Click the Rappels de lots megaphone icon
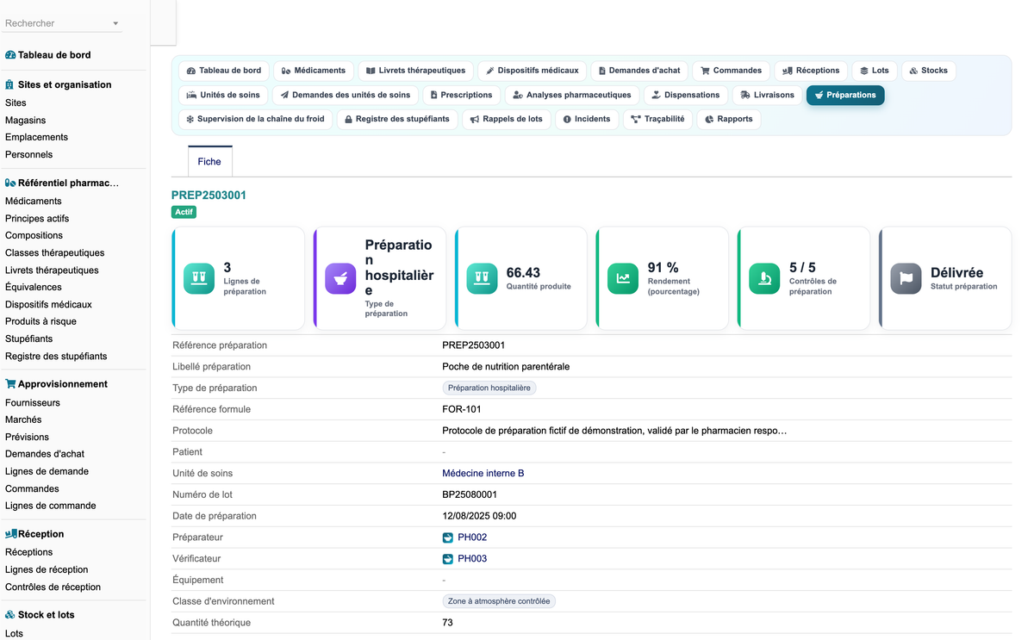Viewport: 1034px width, 640px height. pyautogui.click(x=475, y=119)
